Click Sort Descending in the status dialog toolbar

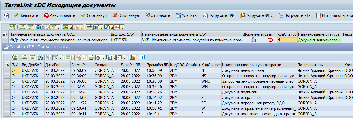tap(33, 57)
